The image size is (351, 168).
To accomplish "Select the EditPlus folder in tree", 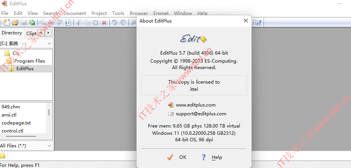I will click(25, 69).
